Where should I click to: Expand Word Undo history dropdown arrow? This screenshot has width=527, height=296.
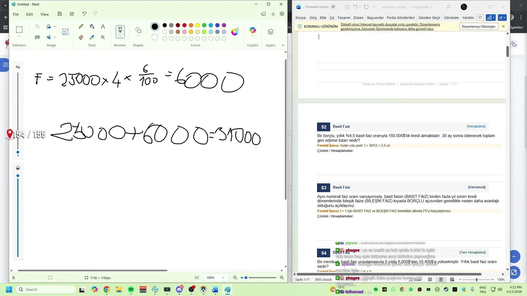tap(360, 7)
